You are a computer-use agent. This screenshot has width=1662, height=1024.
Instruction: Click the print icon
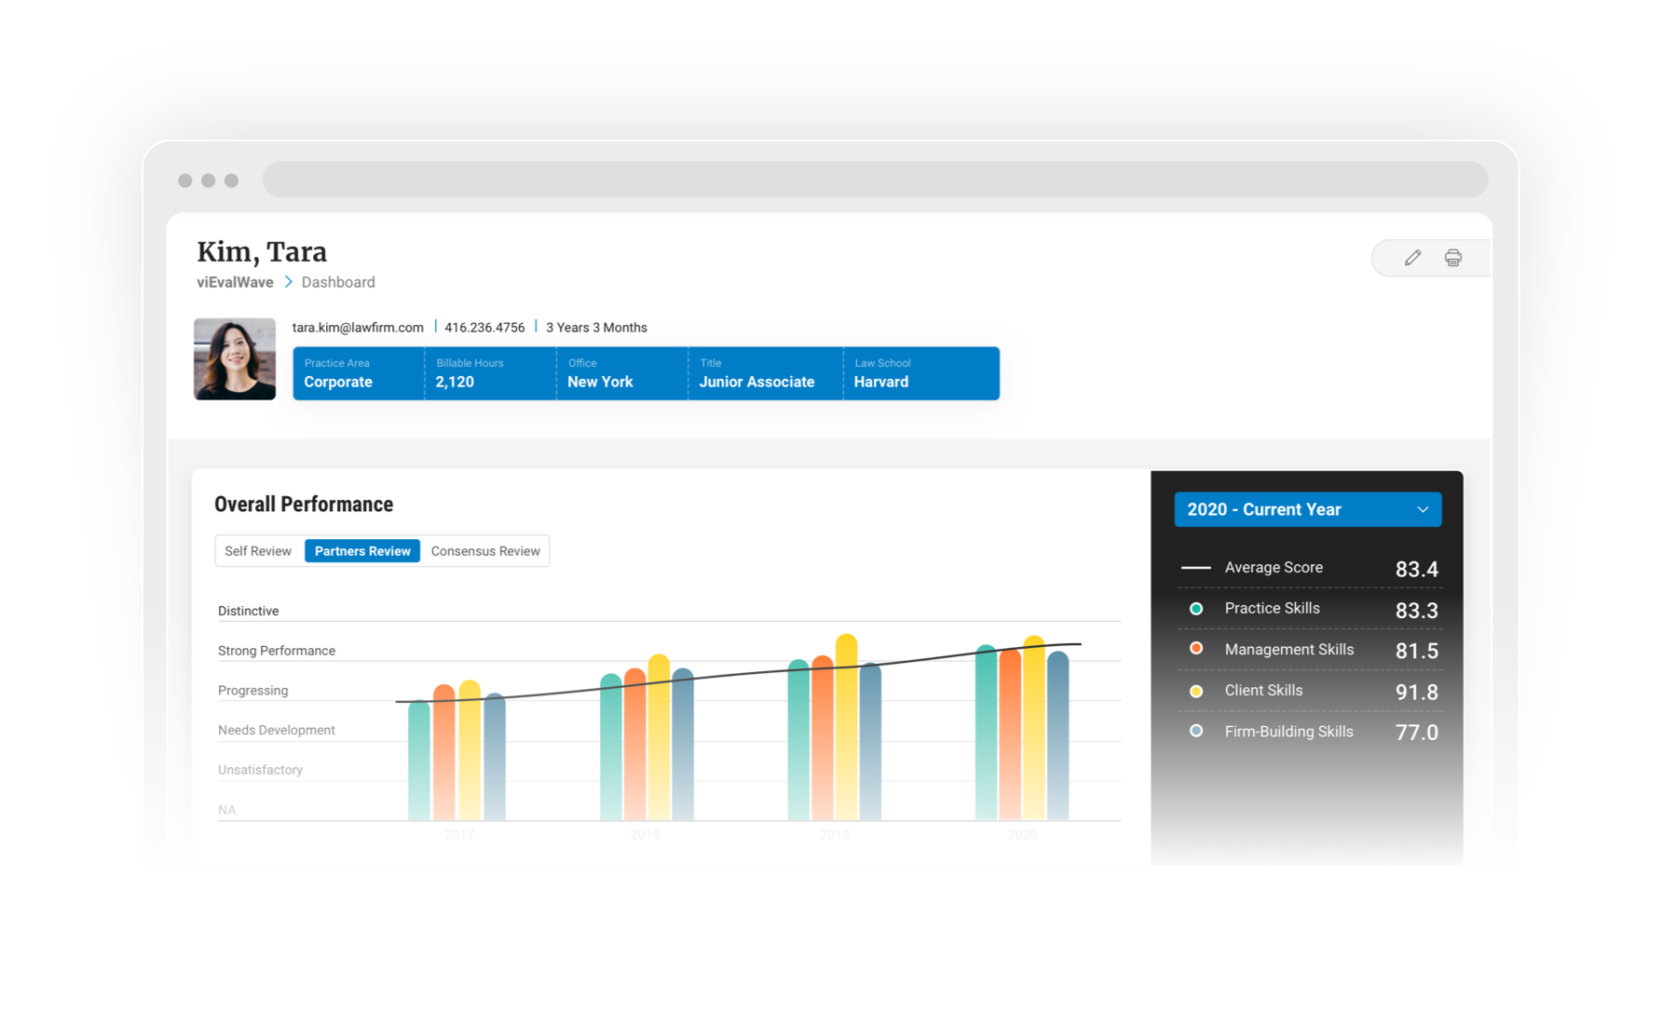[x=1453, y=258]
